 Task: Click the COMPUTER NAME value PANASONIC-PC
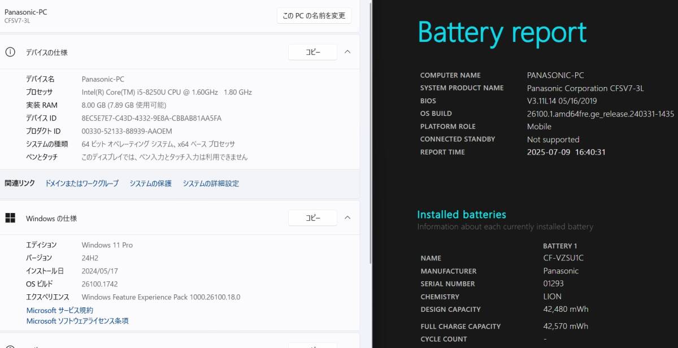pos(555,75)
